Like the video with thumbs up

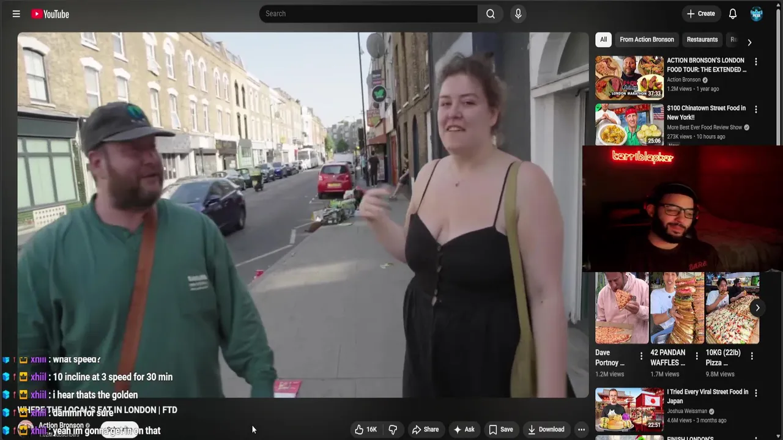coord(366,430)
